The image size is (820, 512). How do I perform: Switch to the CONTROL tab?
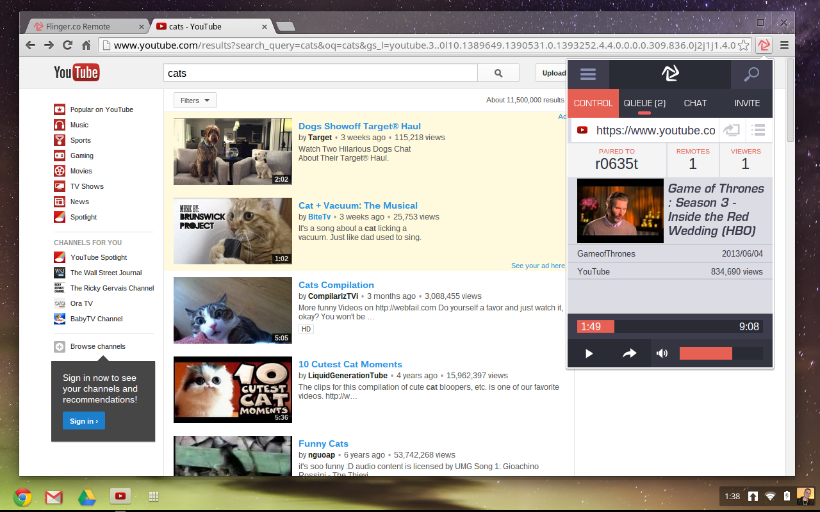(x=593, y=103)
